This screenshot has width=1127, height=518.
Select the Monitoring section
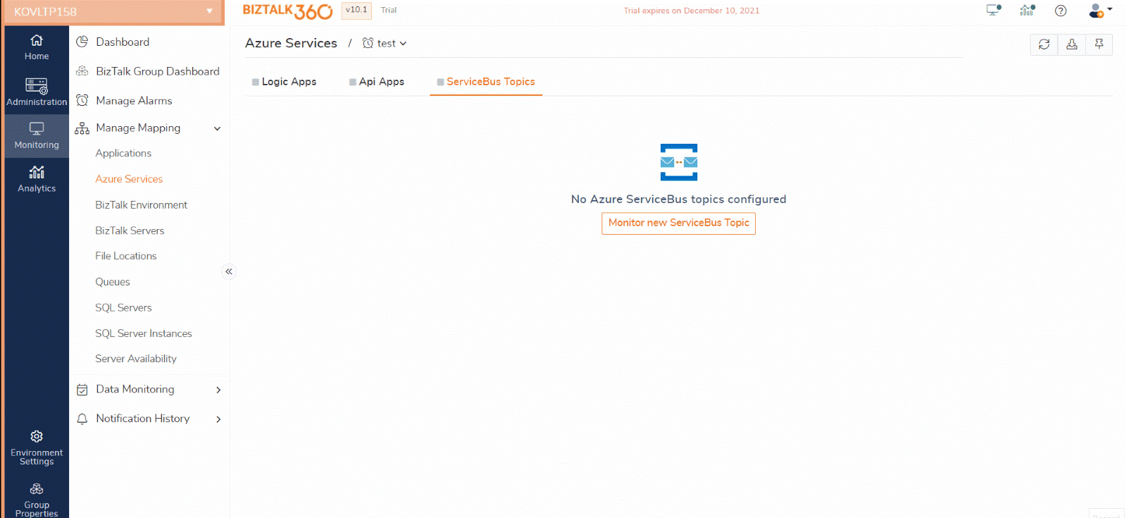pos(37,135)
